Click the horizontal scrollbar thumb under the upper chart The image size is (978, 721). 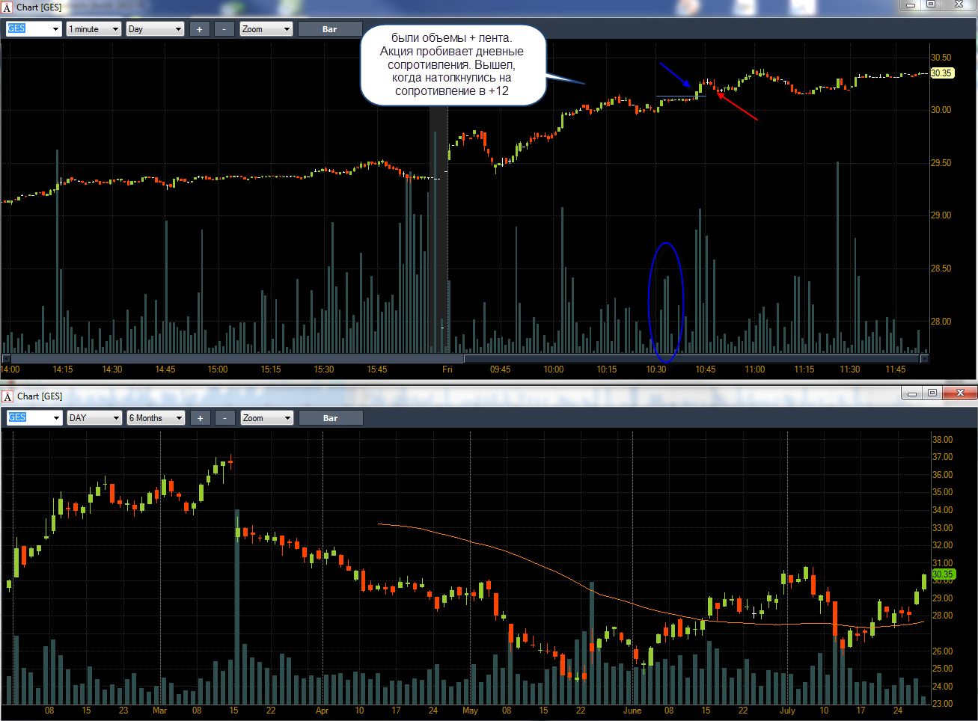(x=691, y=359)
